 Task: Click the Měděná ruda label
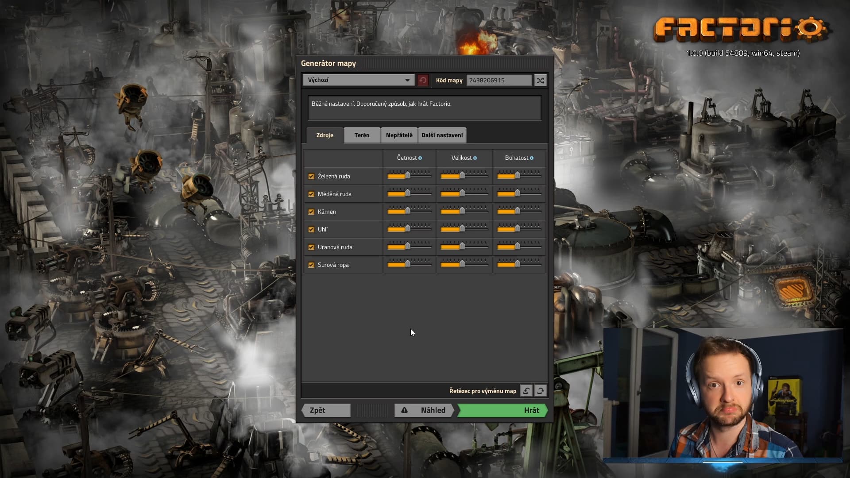pos(334,194)
